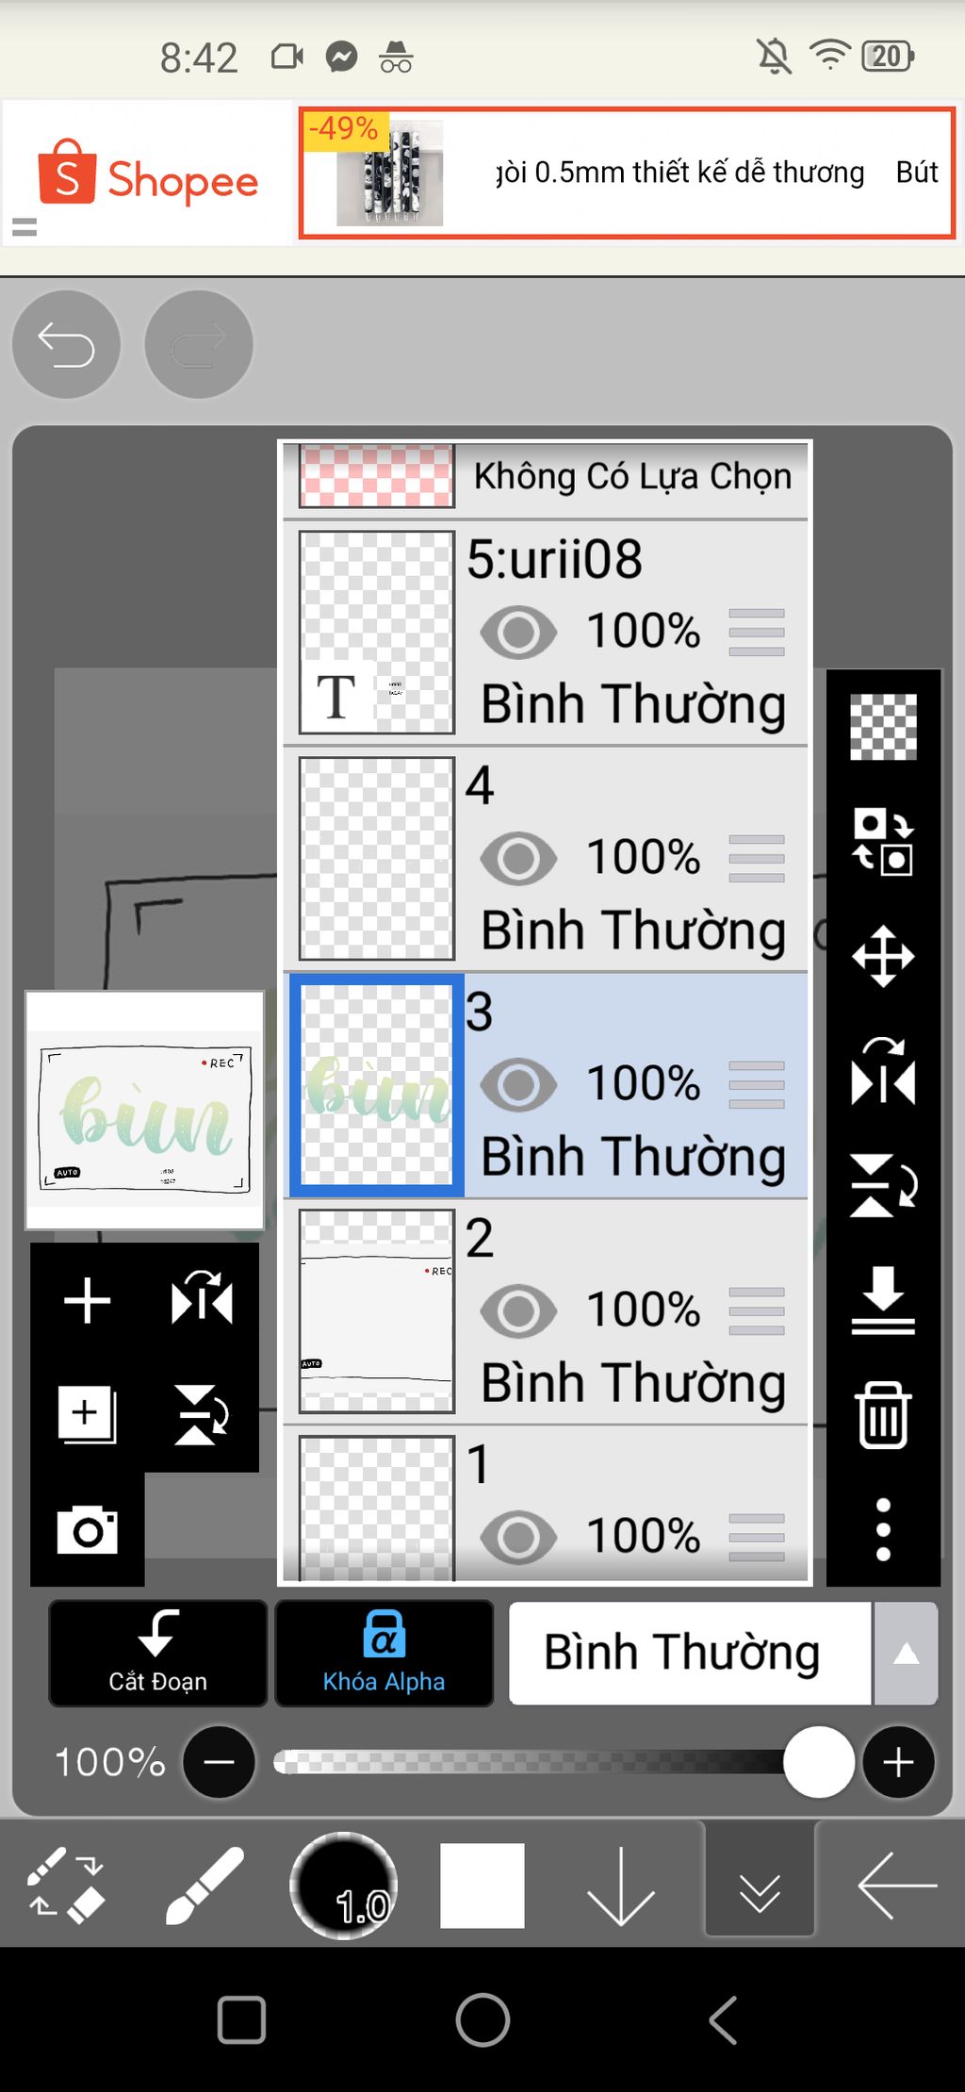Image resolution: width=965 pixels, height=2092 pixels.
Task: Increase opacity with the plus button
Action: point(898,1761)
